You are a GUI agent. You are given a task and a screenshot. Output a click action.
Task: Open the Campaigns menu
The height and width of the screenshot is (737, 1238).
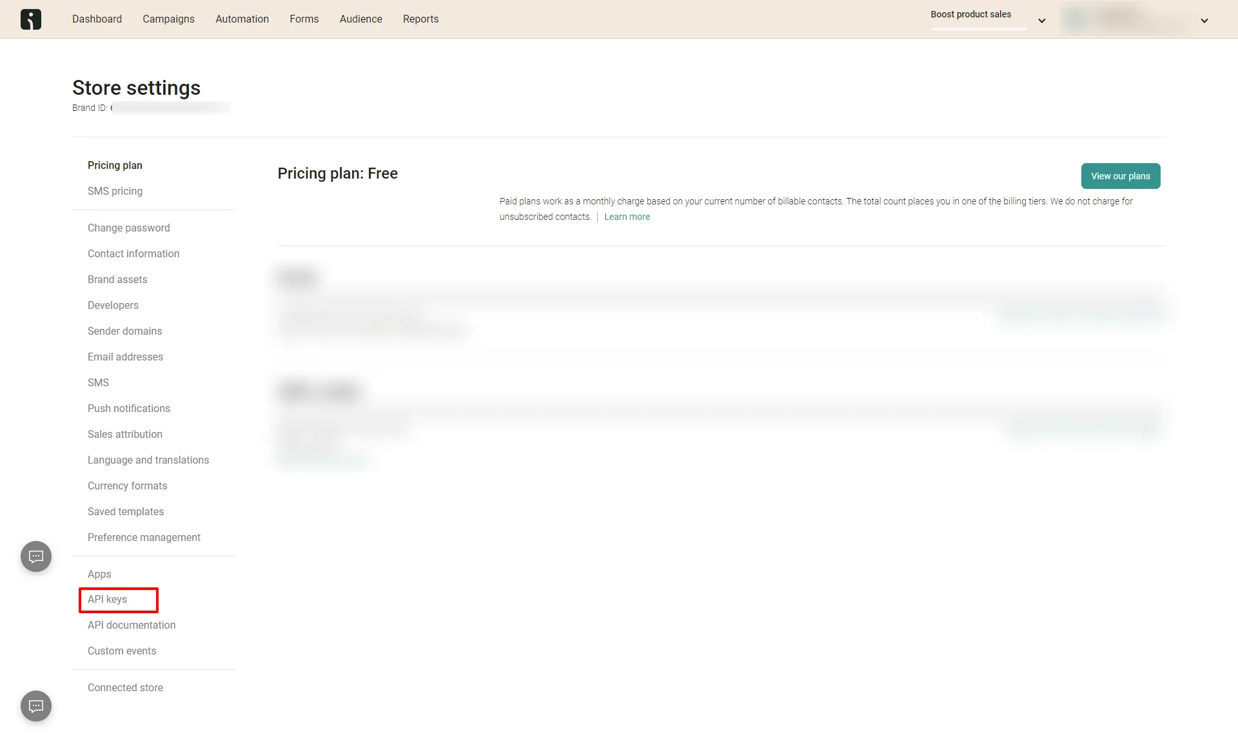(168, 19)
